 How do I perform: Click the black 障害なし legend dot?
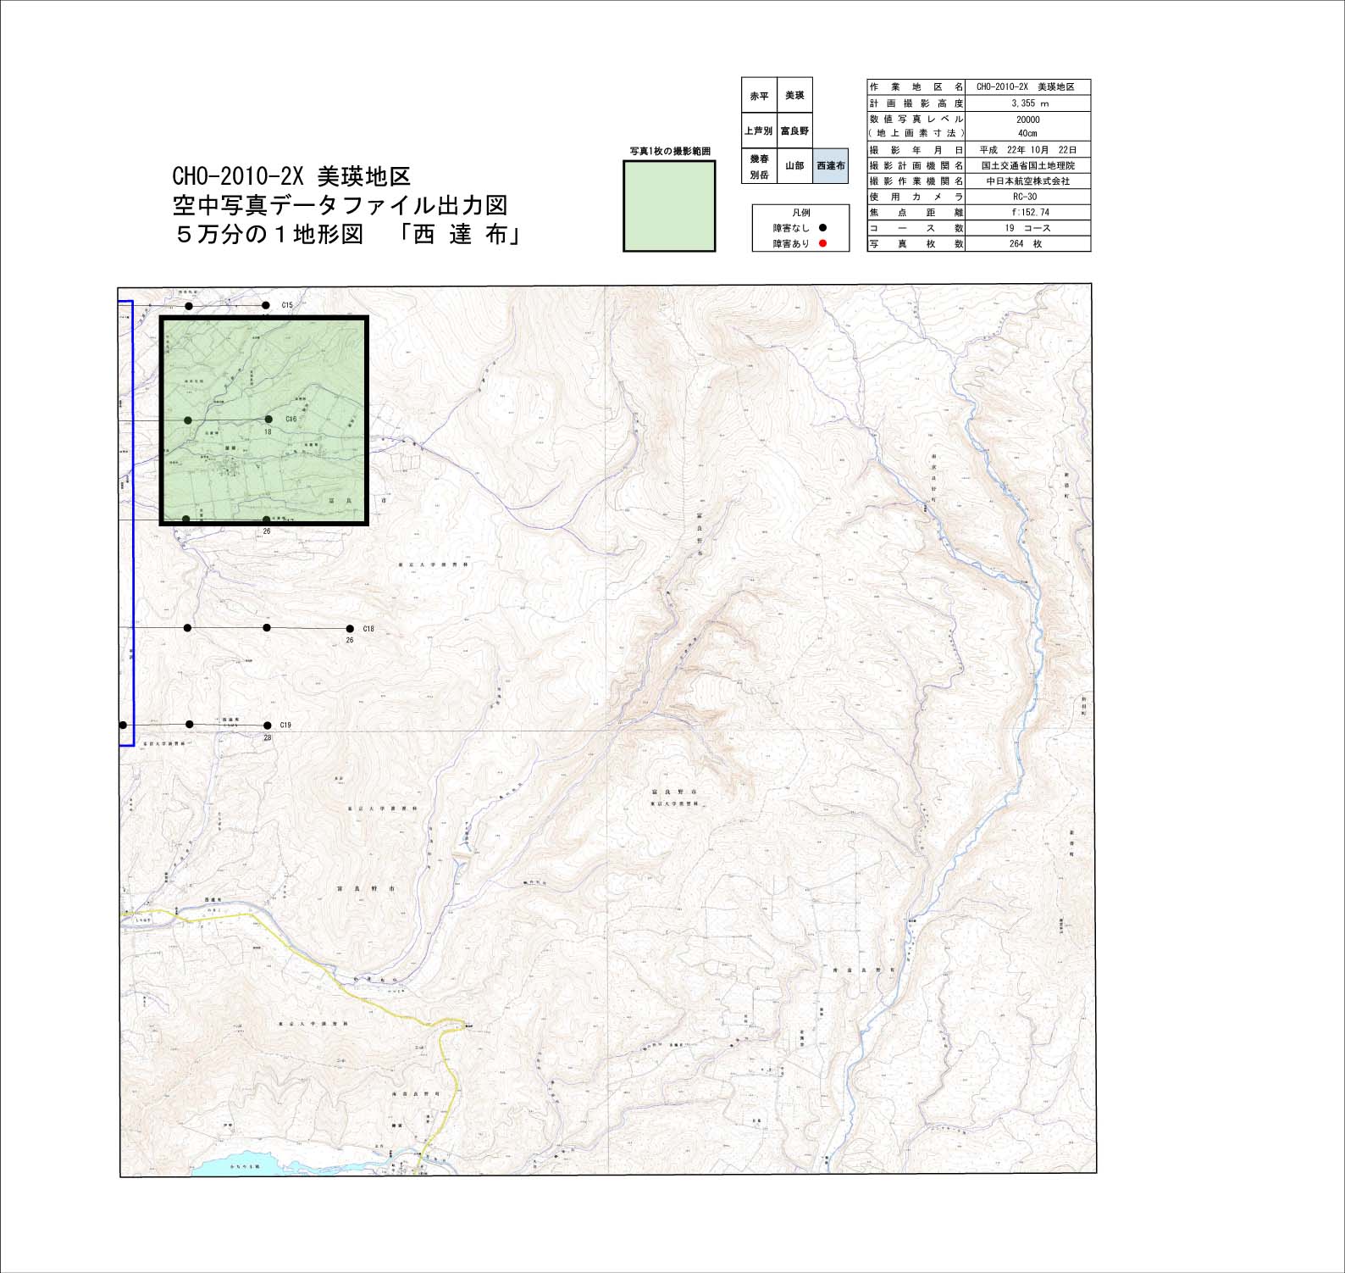(x=822, y=228)
